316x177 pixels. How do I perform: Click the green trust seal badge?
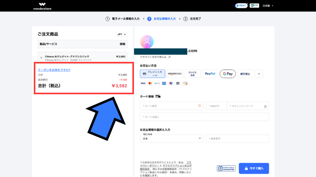[x=254, y=6]
